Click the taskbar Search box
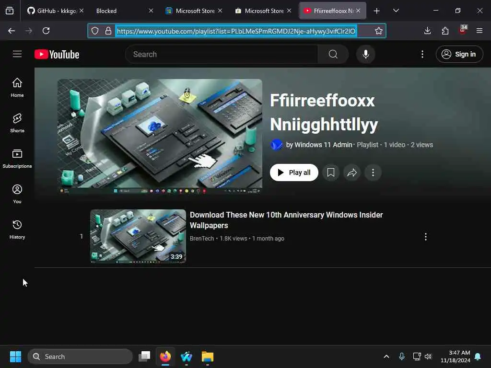 80,356
